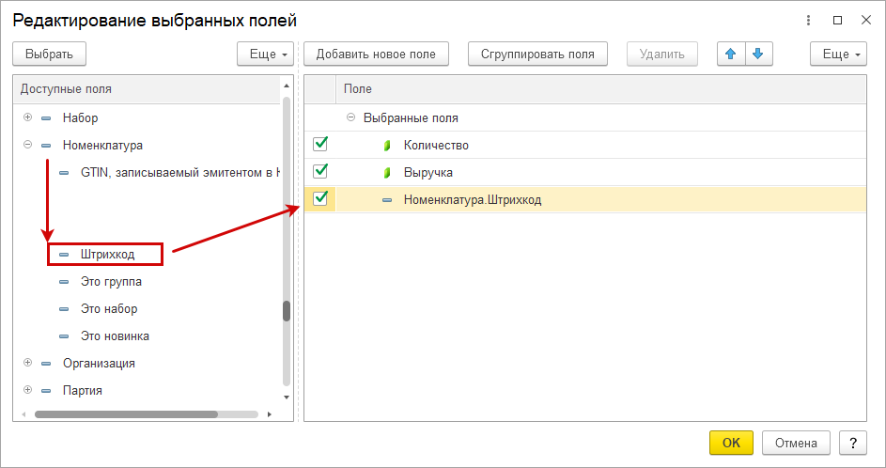Click the green Количество resource icon
Screen dimensions: 886x468
point(386,146)
